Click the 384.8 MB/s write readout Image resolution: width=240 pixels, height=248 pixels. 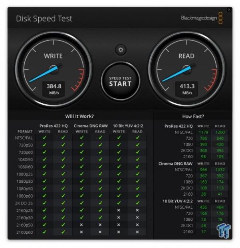(54, 89)
